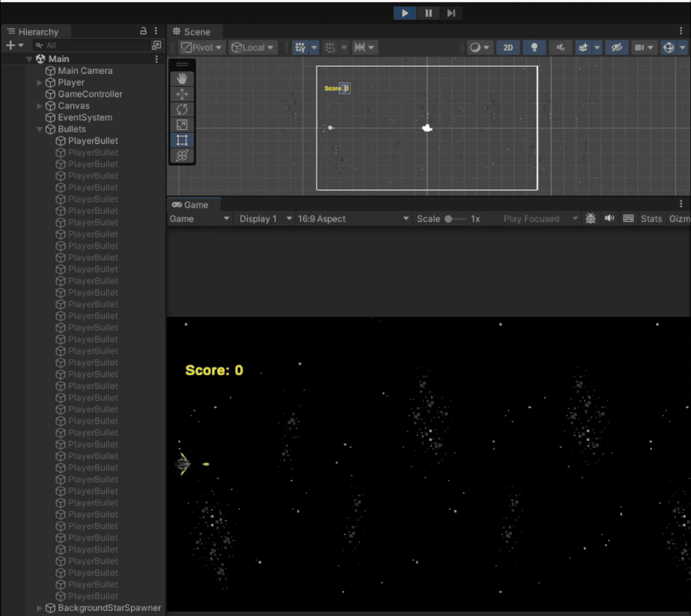Click the Step frame forward button
Image resolution: width=691 pixels, height=616 pixels.
pos(451,13)
